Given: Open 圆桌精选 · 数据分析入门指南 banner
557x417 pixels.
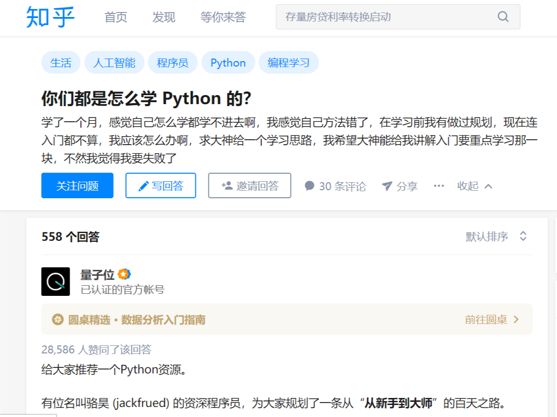Looking at the screenshot, I should click(x=287, y=319).
